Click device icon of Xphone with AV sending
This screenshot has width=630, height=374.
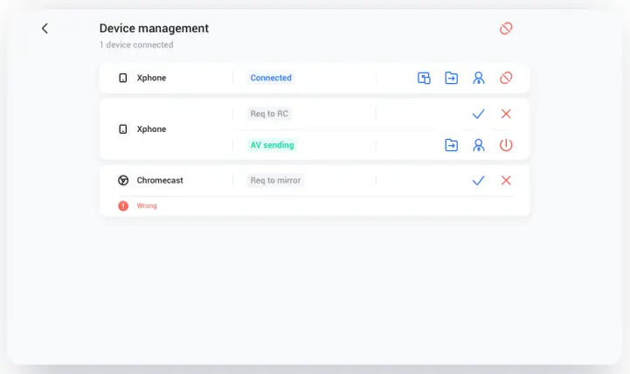coord(123,129)
